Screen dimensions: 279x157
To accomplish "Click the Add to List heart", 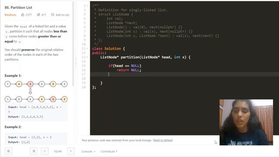I will [53, 15].
